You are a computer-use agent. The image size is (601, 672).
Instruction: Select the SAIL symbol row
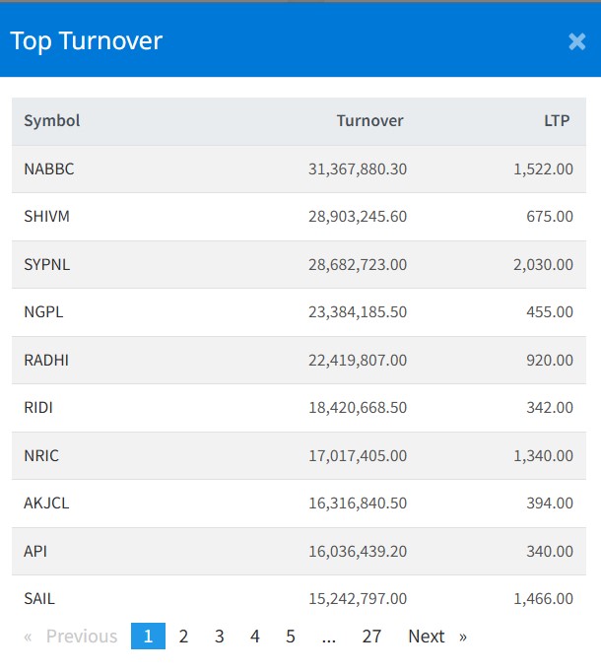(x=39, y=599)
